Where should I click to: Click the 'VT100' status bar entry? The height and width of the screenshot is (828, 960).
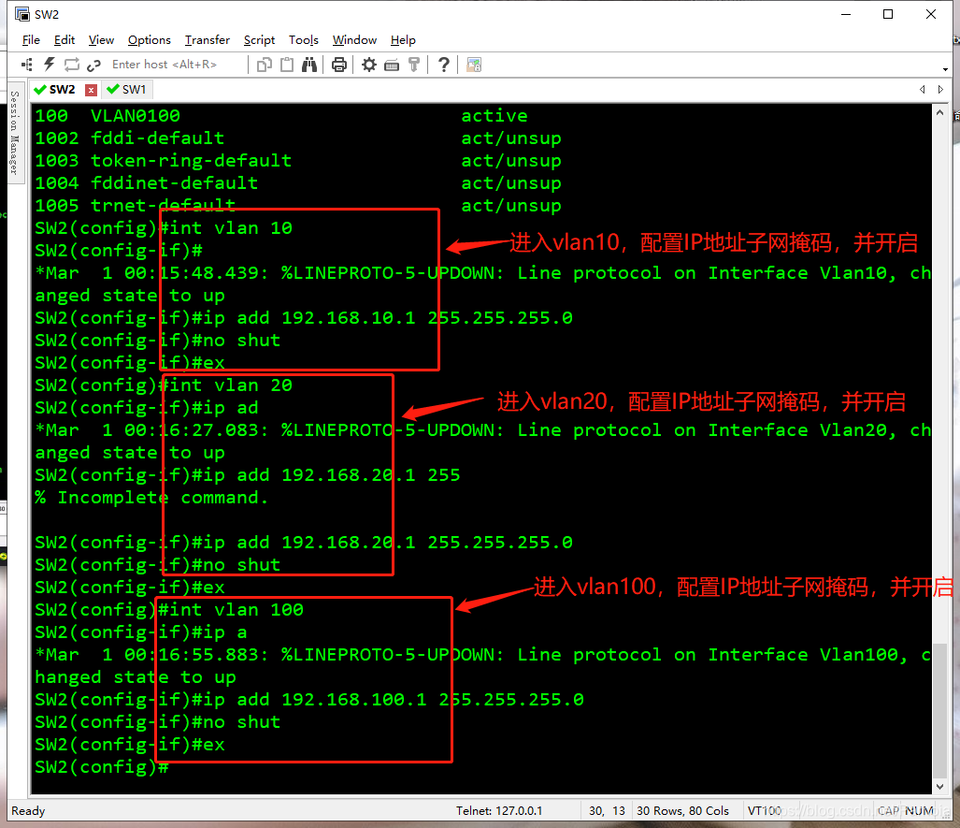(764, 810)
